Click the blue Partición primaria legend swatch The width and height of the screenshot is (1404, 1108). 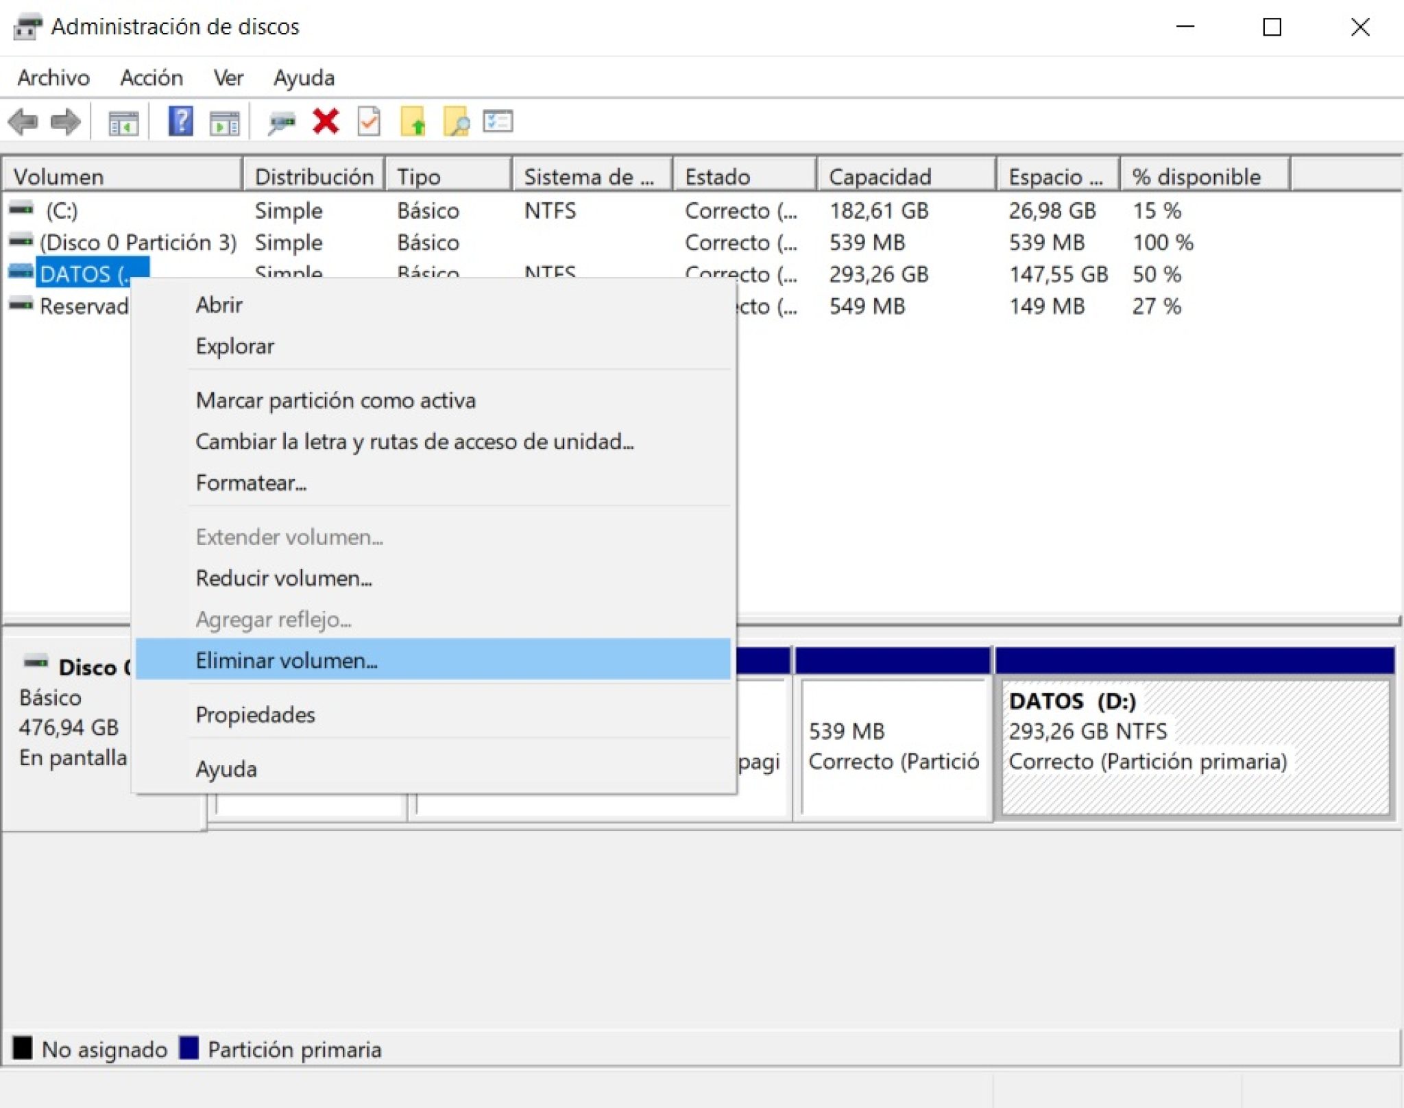(189, 1048)
